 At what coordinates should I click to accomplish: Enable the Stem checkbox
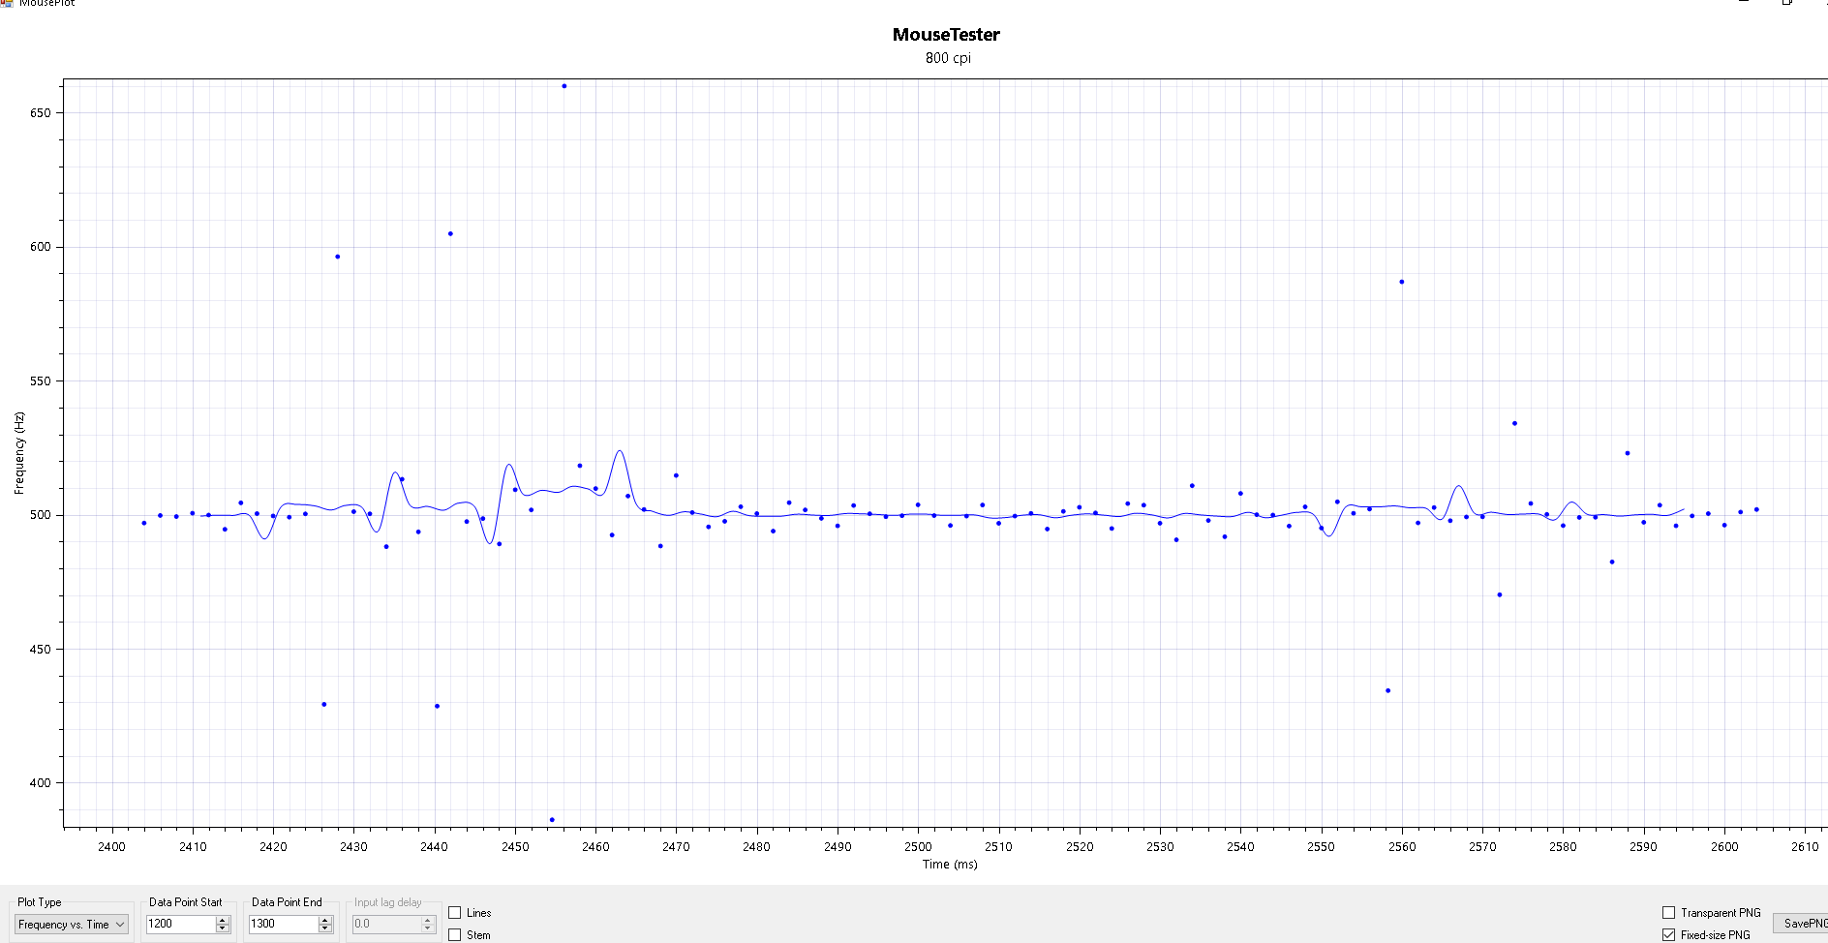(x=455, y=935)
